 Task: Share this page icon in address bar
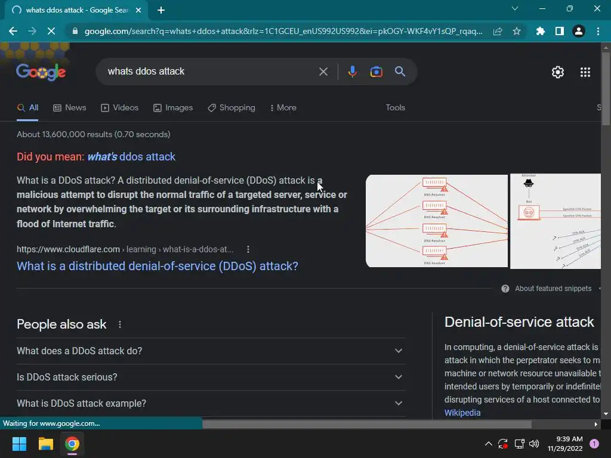498,31
